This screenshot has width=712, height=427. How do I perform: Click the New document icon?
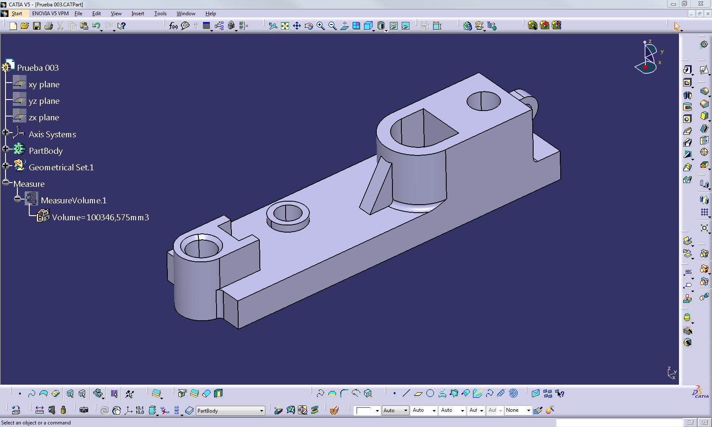tap(13, 26)
